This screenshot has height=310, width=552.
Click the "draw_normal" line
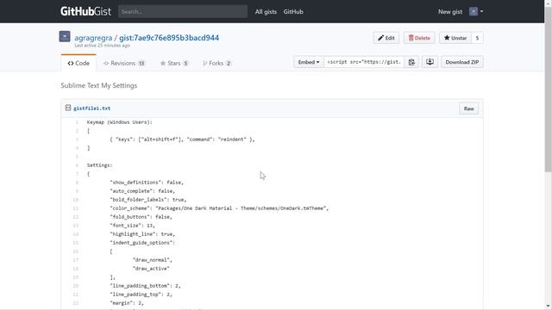tap(153, 260)
